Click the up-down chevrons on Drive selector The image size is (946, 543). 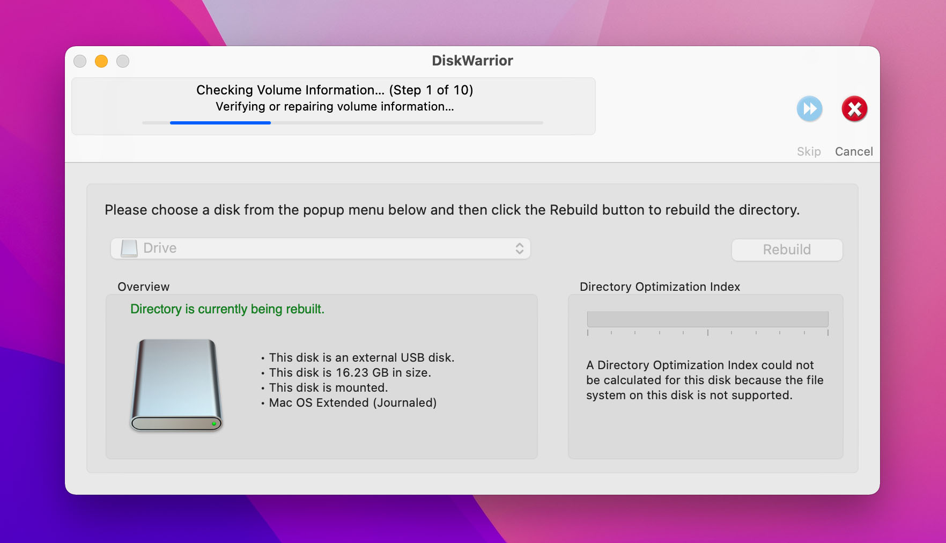[519, 248]
